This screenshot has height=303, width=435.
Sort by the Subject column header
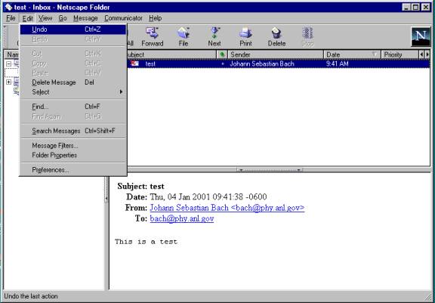(171, 54)
